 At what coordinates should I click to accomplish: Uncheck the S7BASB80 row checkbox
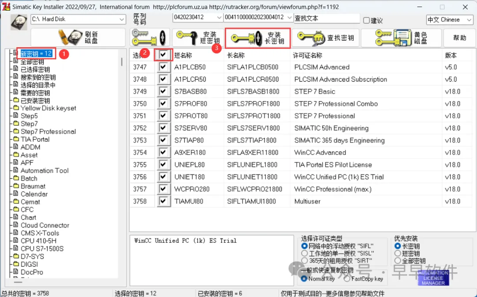tap(163, 91)
